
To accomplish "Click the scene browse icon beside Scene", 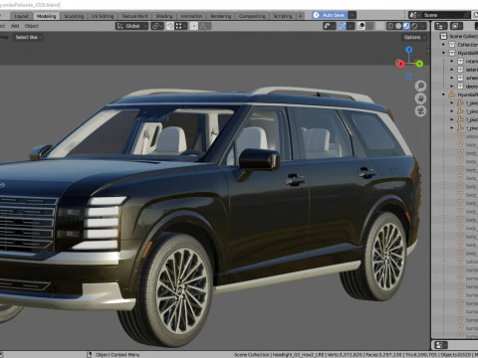I will (x=413, y=15).
